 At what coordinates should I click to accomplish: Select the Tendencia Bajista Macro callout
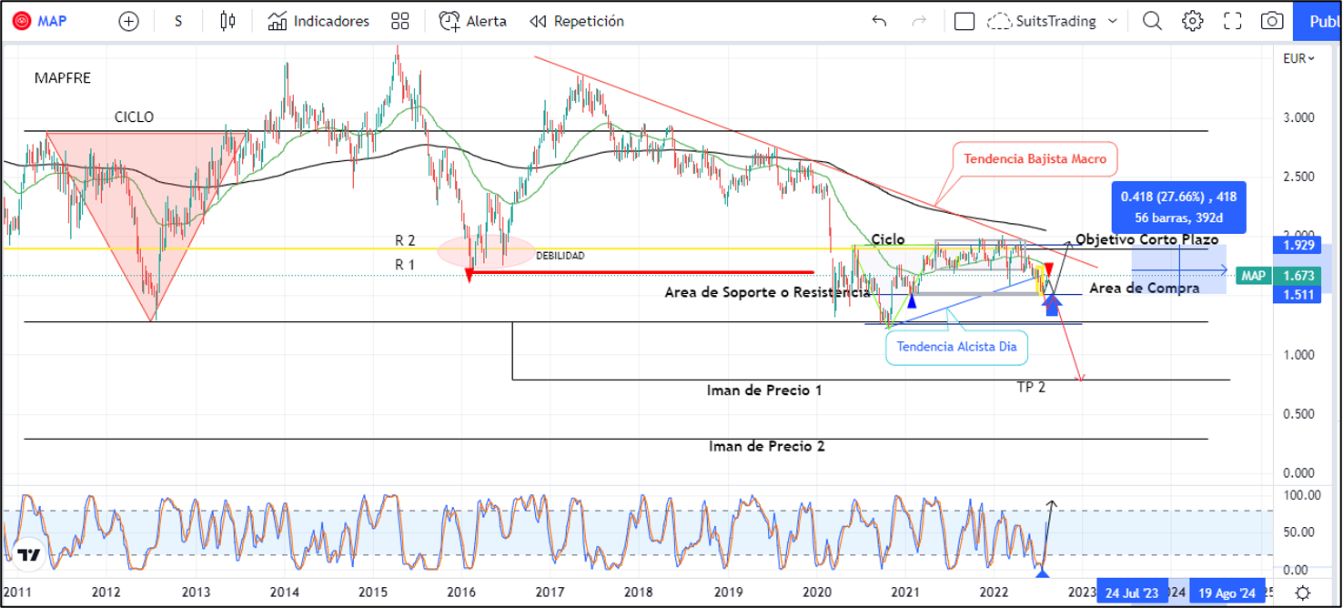tap(1035, 159)
